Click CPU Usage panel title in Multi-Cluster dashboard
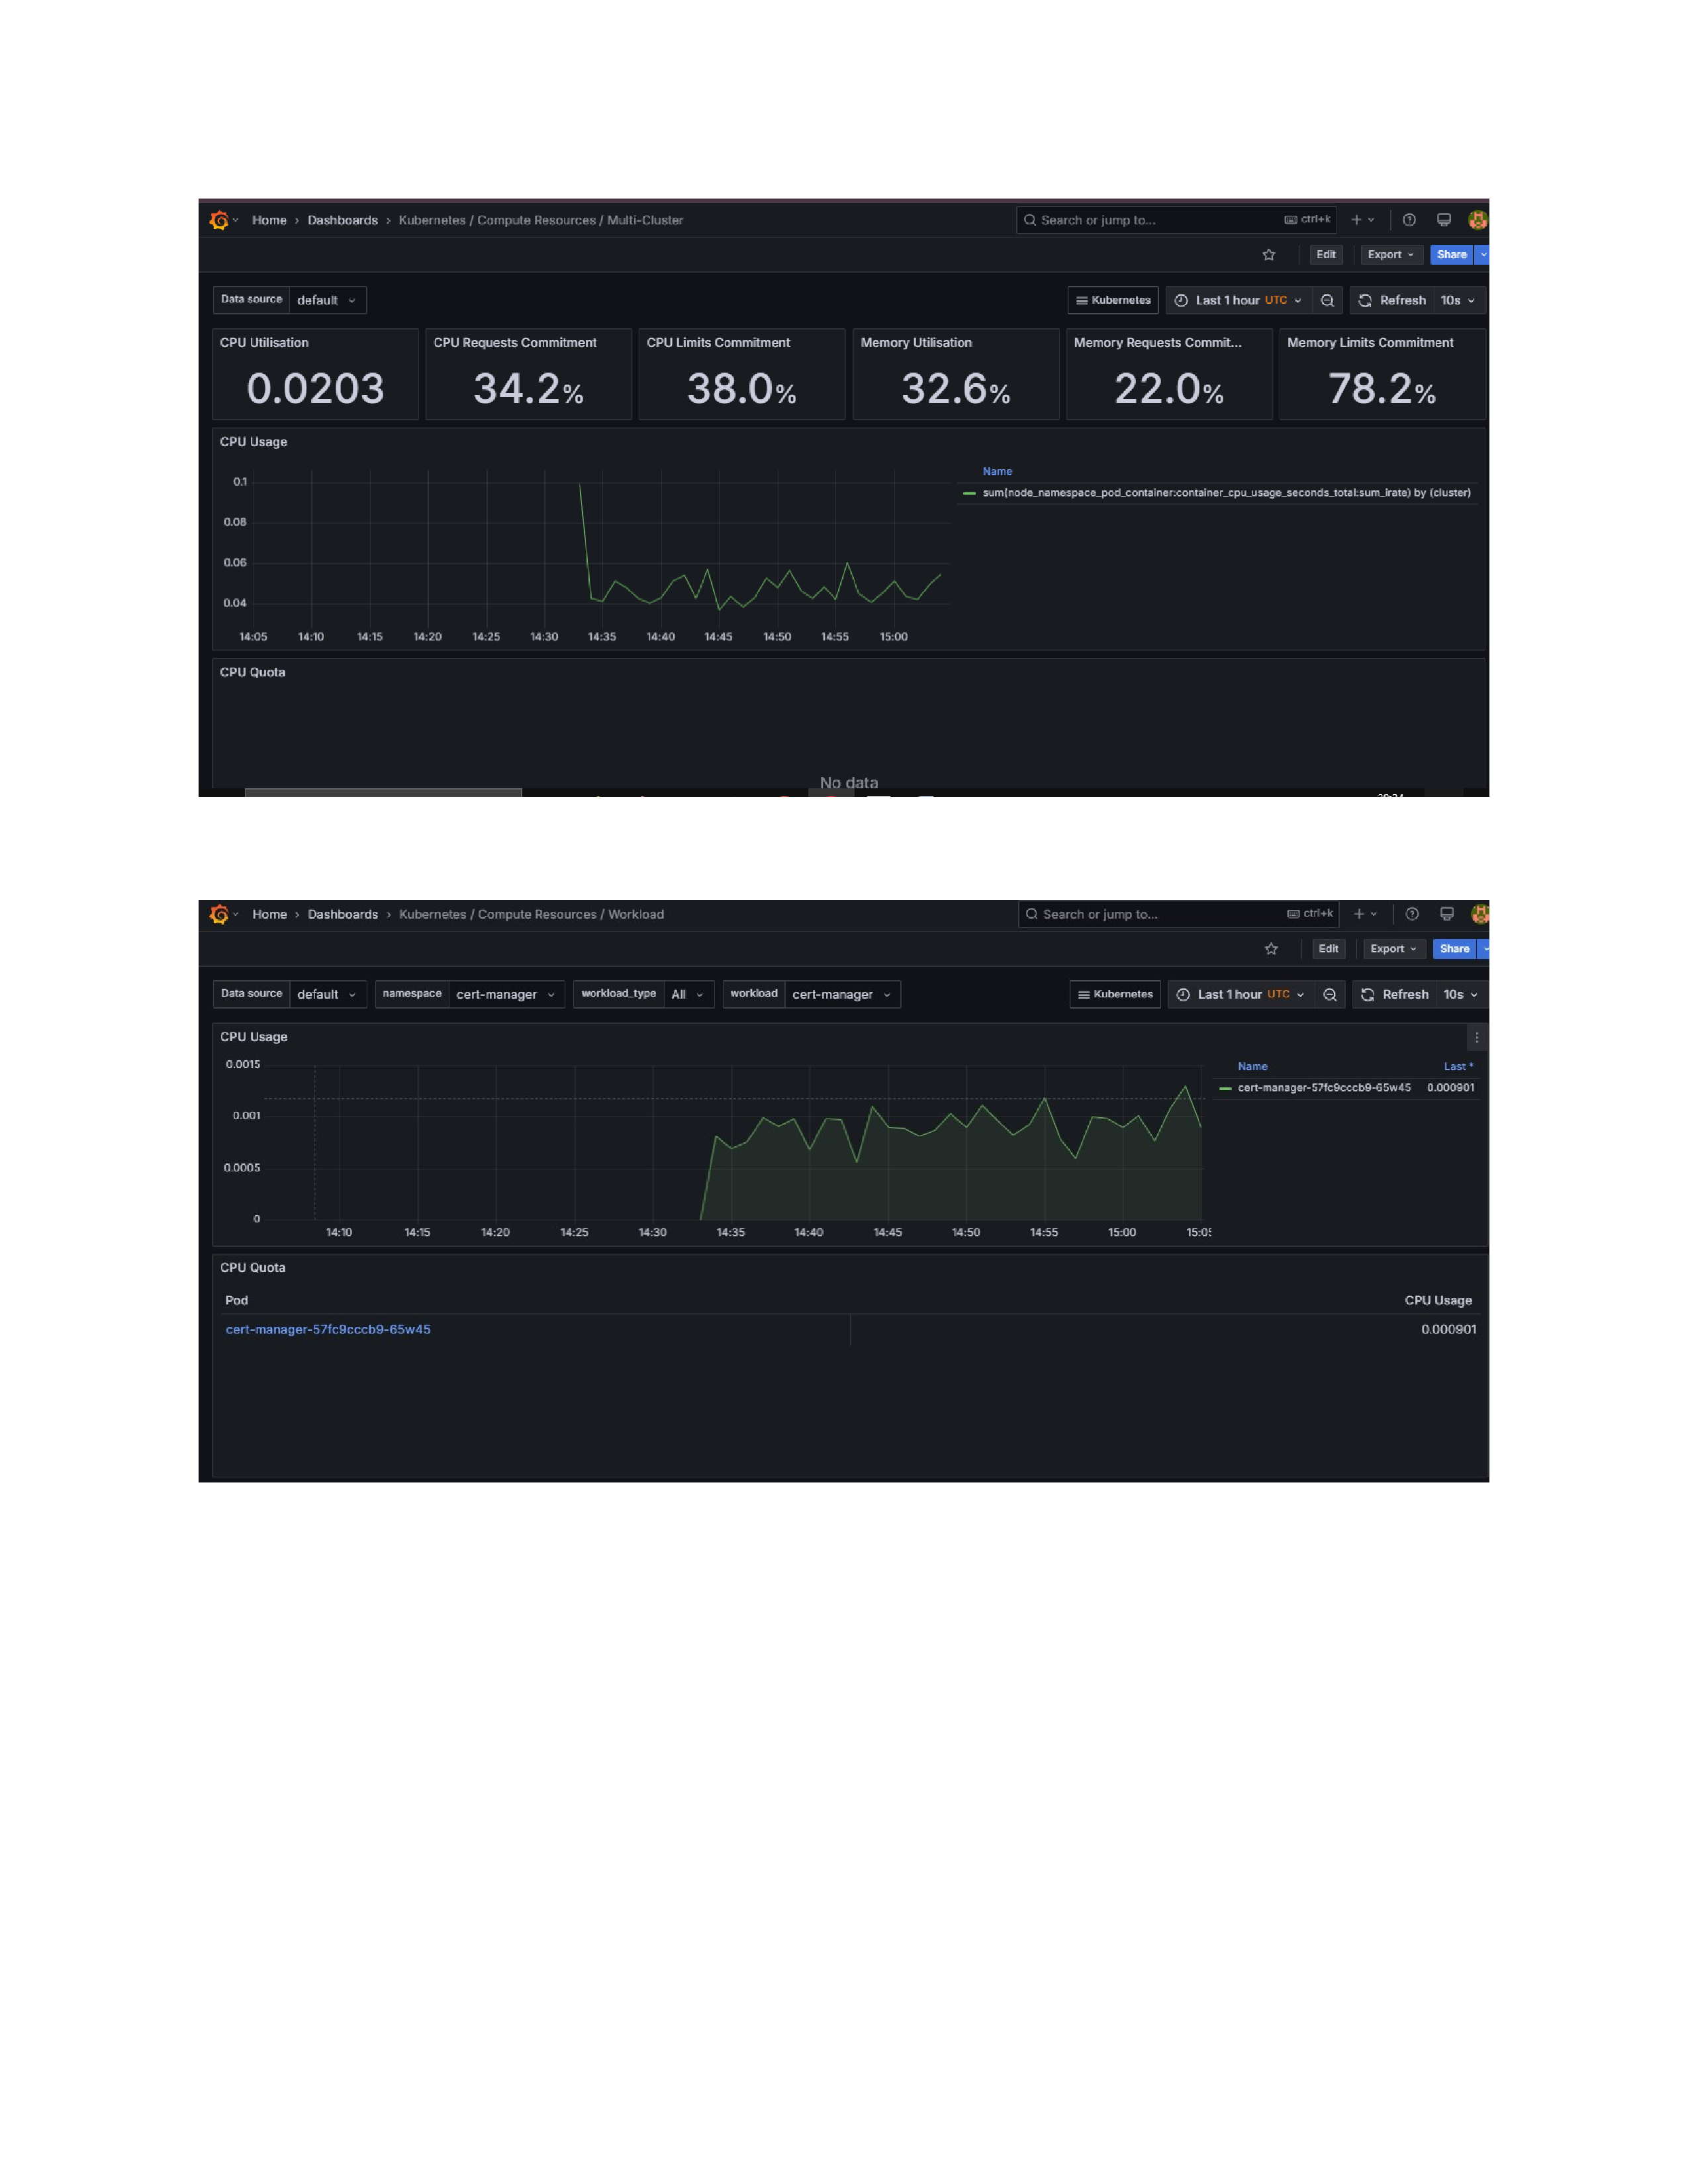The image size is (1688, 2184). pos(253,442)
